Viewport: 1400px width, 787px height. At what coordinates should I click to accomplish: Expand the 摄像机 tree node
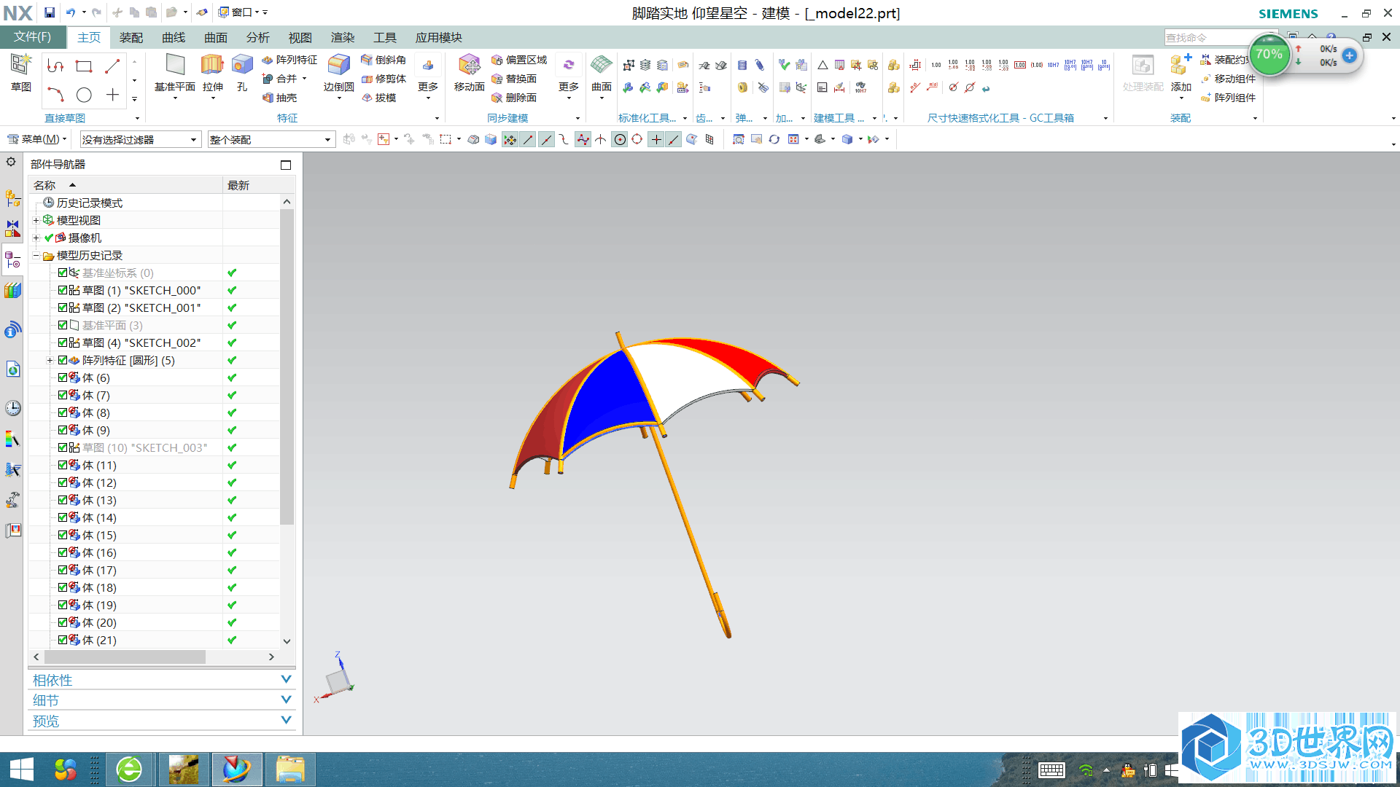tap(36, 238)
